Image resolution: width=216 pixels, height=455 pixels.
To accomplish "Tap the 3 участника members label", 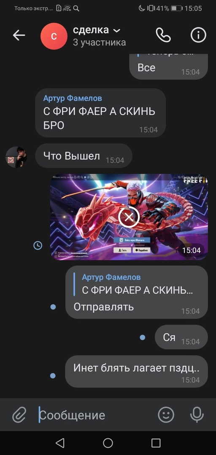I will (x=100, y=43).
